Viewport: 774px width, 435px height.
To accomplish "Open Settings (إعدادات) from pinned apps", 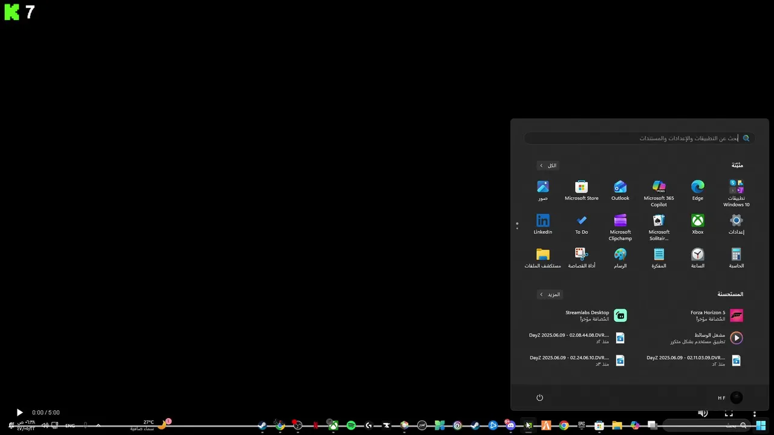I will click(736, 224).
